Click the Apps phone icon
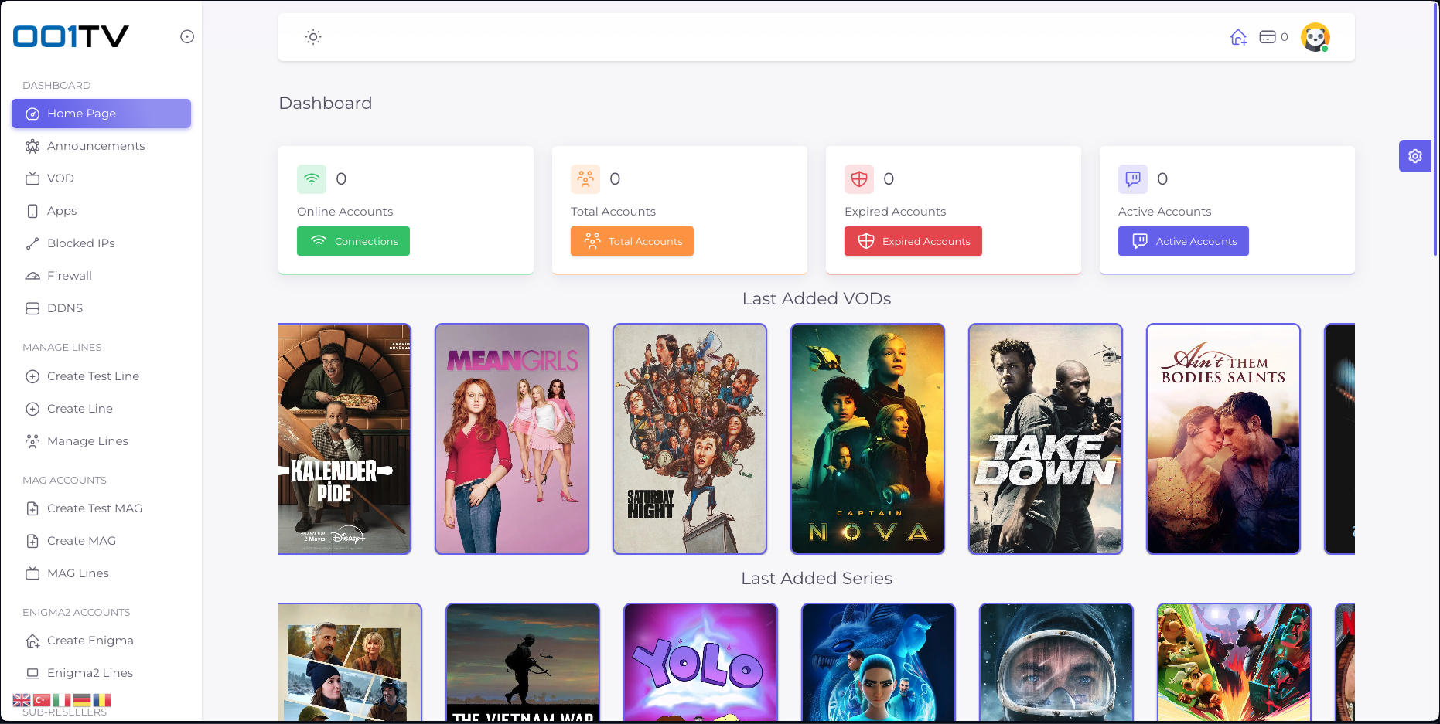 32,211
